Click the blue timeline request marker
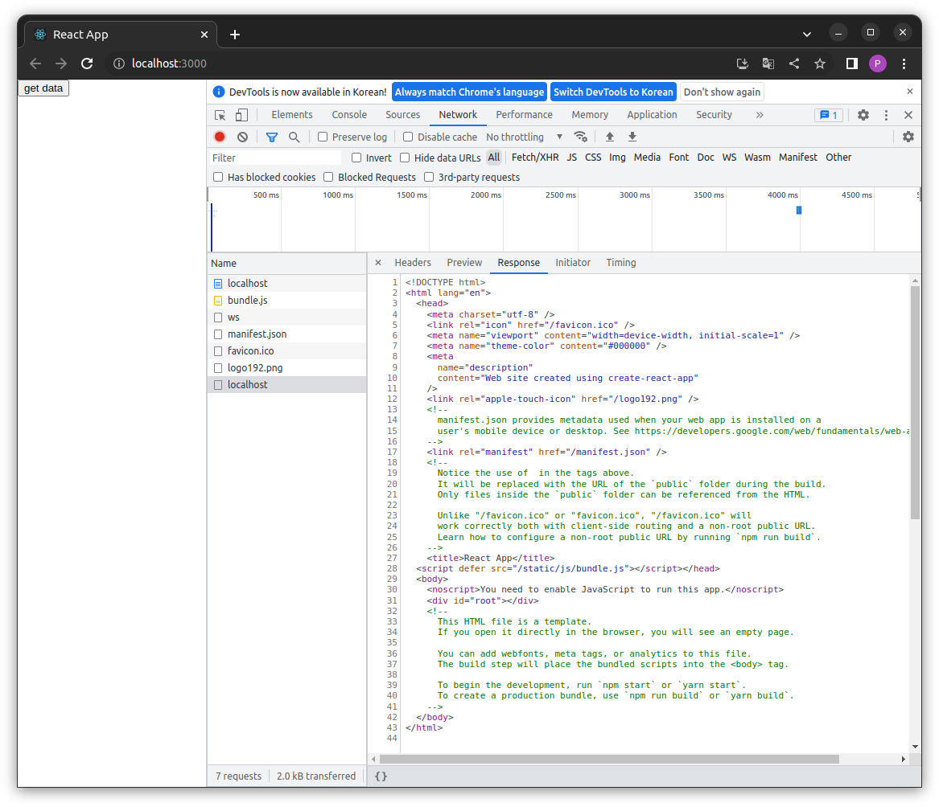 click(x=799, y=210)
